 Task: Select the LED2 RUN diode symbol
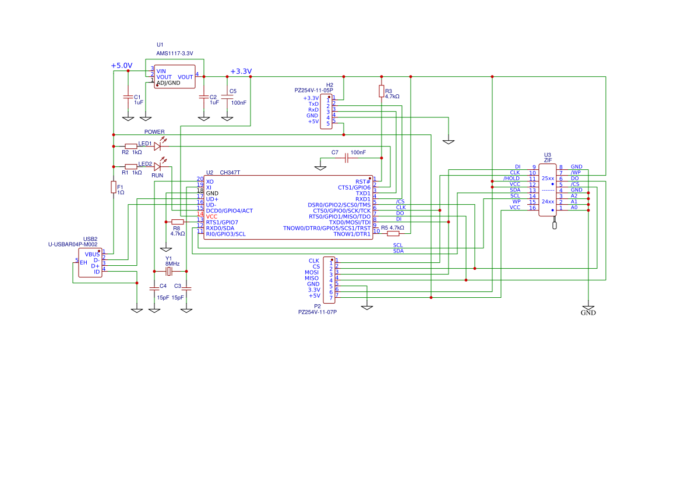(157, 166)
